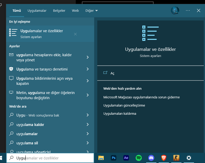Screen dimensions: 205x163
Task: Click monitor icon beside Metin, uygulama
Action: coord(11,92)
